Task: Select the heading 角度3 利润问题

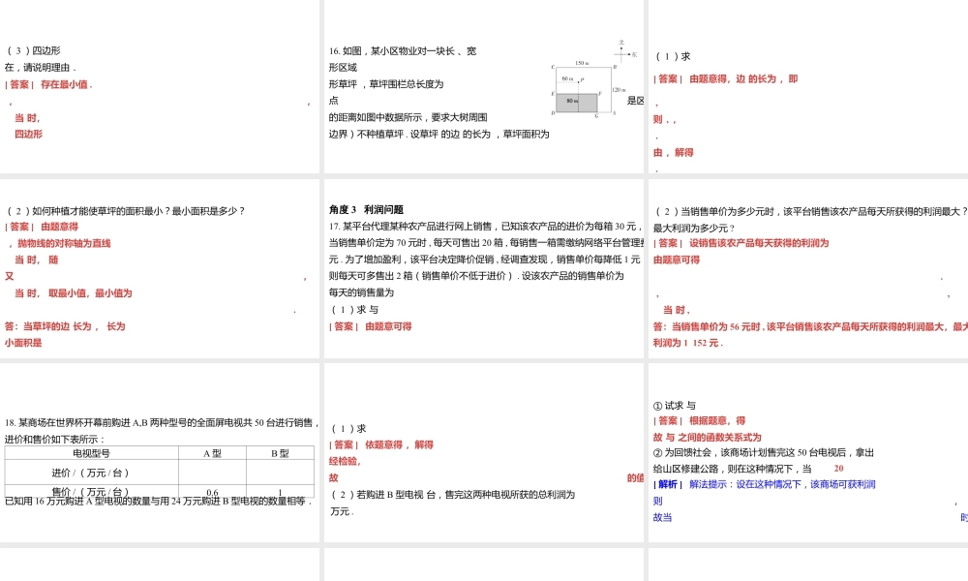Action: (366, 208)
